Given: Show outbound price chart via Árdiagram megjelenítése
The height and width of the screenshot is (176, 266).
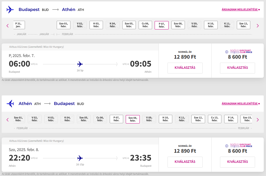Looking at the screenshot, I should [x=241, y=10].
